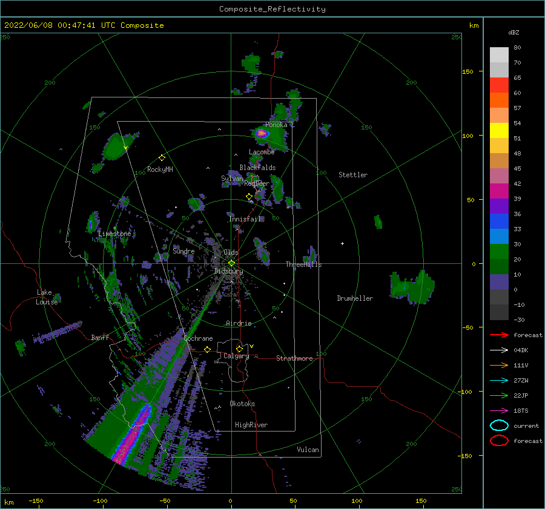545x509 pixels.
Task: Click the red forecast ellipse legend icon
Action: pyautogui.click(x=499, y=441)
